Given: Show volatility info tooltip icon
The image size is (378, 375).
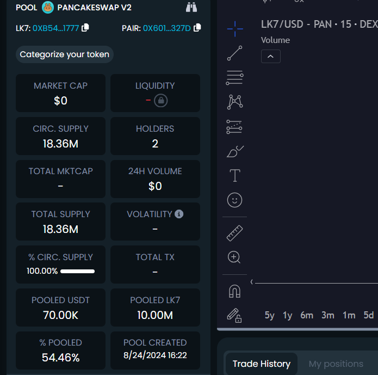Looking at the screenshot, I should click(179, 214).
